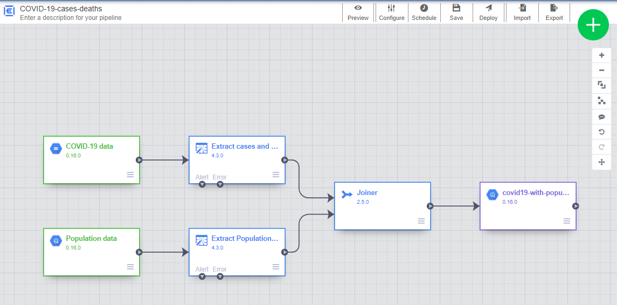Open the hamburger menu on Population data node

[x=130, y=266]
